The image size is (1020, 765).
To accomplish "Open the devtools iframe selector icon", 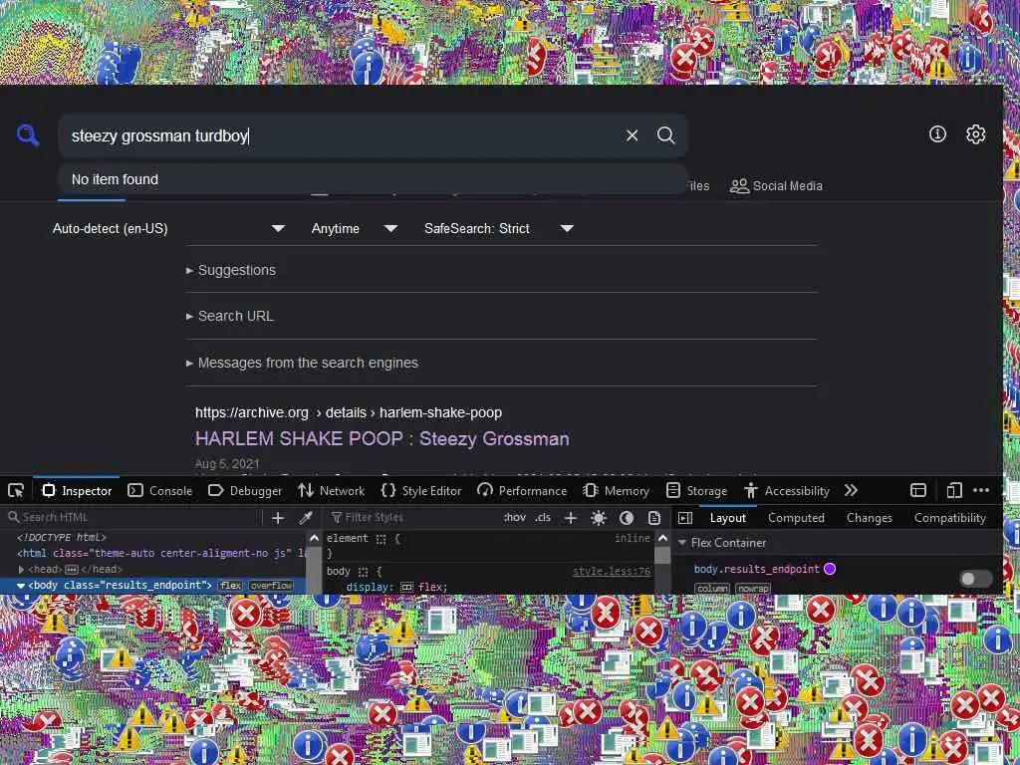I will (918, 490).
